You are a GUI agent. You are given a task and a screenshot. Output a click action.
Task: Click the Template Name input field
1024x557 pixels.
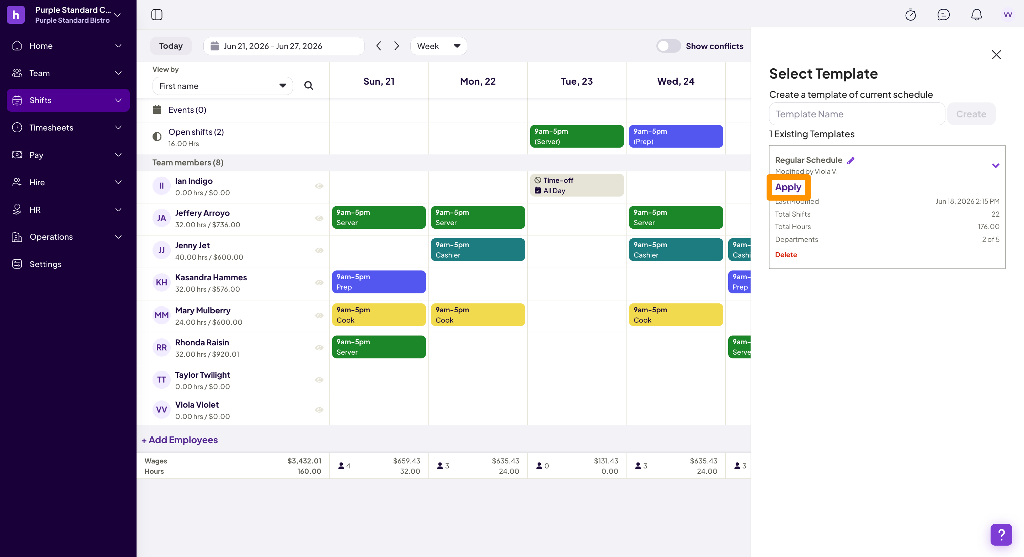tap(857, 114)
